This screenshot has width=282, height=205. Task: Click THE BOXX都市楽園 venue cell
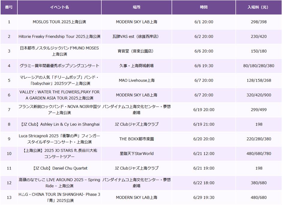136,139
